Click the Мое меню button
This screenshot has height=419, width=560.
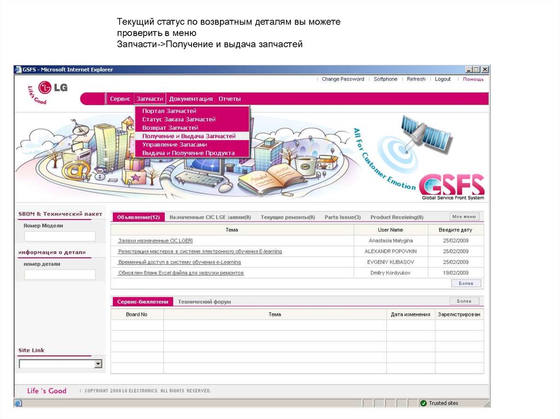[464, 217]
